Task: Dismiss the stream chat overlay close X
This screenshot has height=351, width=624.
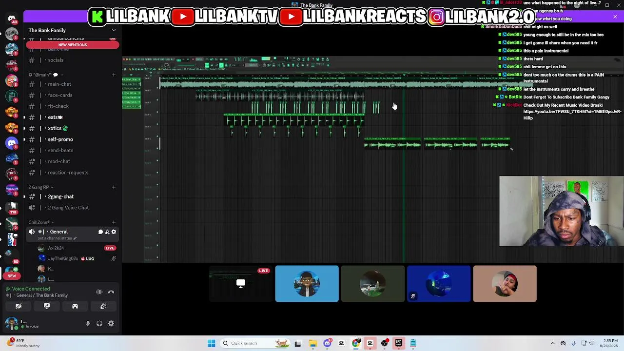Action: point(615,17)
